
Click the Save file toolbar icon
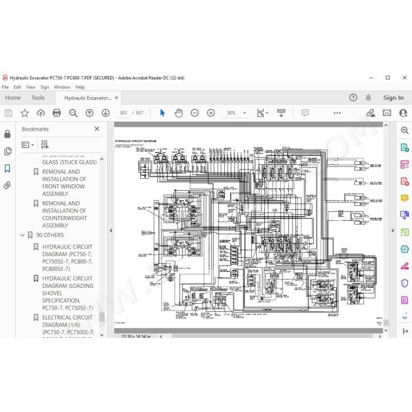pyautogui.click(x=8, y=113)
